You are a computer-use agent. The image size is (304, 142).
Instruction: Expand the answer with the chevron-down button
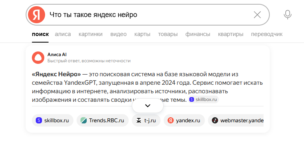(x=148, y=106)
